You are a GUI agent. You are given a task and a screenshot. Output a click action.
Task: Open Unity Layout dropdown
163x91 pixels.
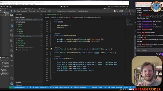(x=125, y=7)
